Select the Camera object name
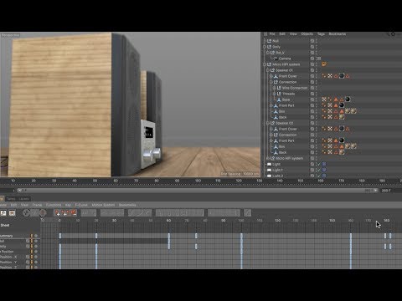 pos(285,59)
